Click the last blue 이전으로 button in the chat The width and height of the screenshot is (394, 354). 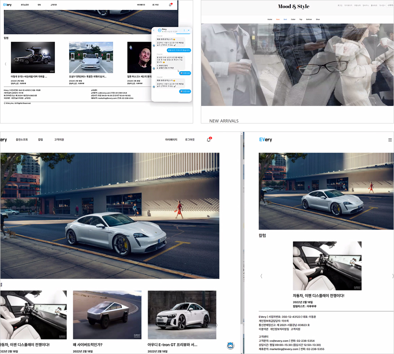(x=185, y=91)
